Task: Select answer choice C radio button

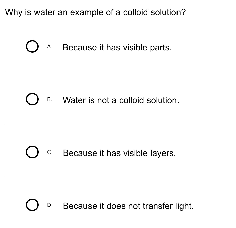Action: pos(32,152)
